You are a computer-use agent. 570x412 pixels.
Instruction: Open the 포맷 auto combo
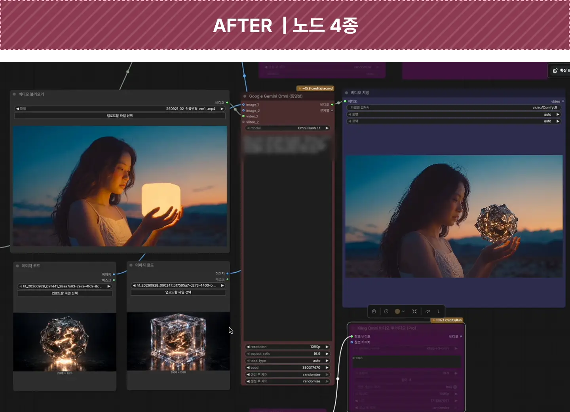pyautogui.click(x=454, y=114)
